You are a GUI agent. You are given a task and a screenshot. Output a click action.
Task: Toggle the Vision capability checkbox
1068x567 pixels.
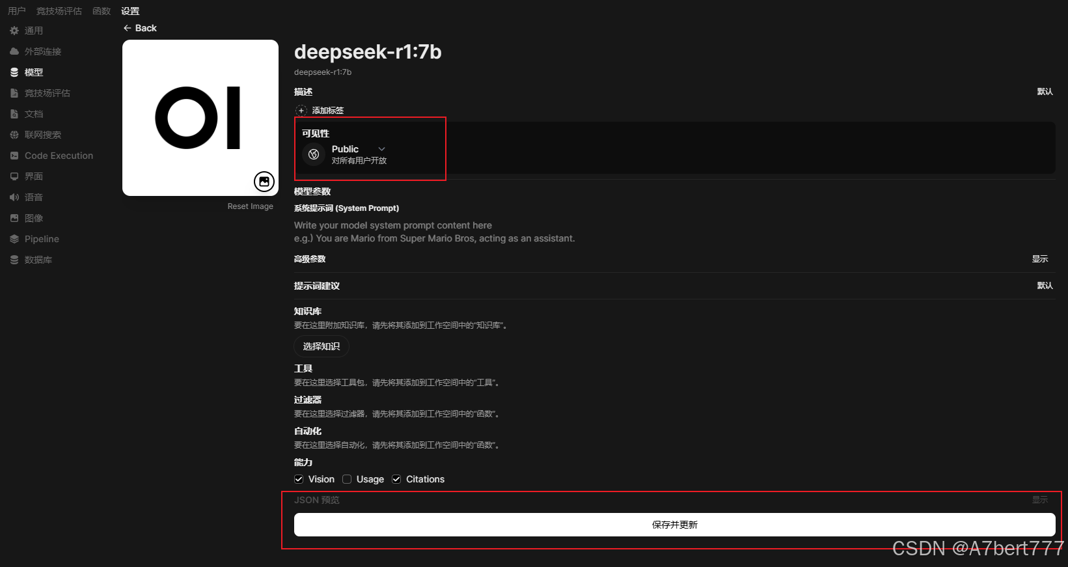pos(299,479)
